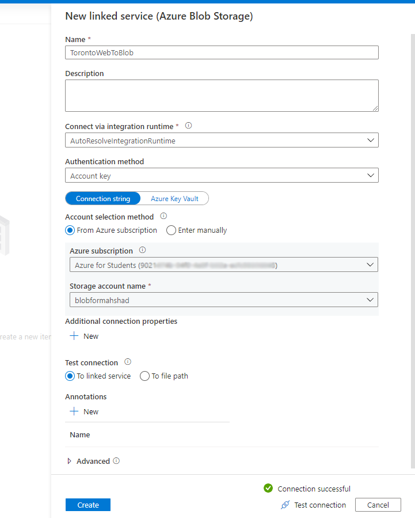Click info icon next to Account selection method

[163, 217]
